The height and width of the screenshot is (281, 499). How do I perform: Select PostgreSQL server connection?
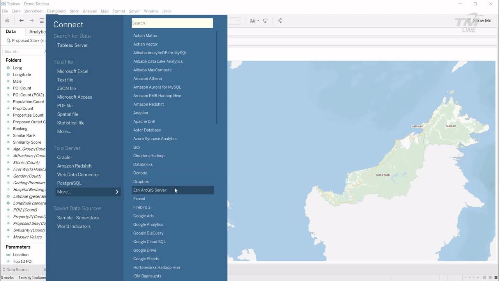pyautogui.click(x=69, y=183)
